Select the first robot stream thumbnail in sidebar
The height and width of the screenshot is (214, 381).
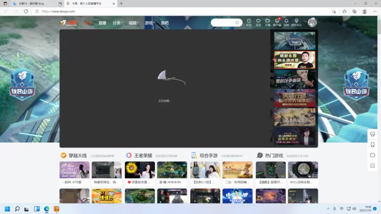coord(295,41)
